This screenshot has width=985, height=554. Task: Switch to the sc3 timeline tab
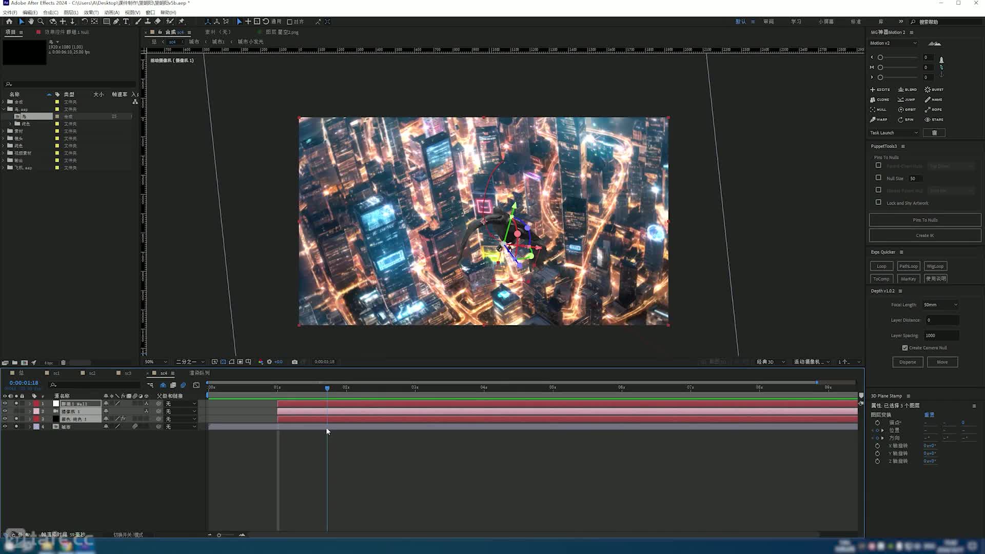[x=128, y=373]
